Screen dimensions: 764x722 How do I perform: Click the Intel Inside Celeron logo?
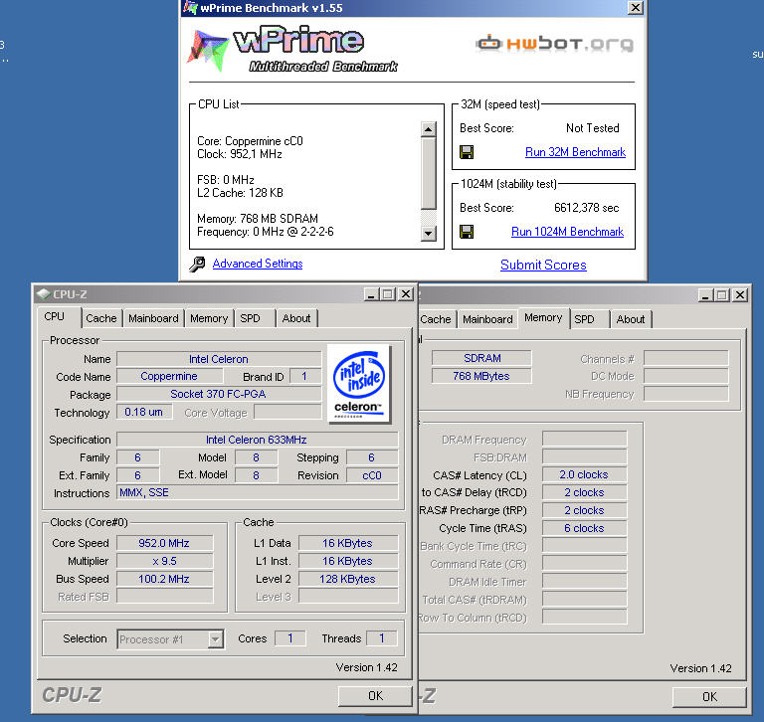(359, 384)
